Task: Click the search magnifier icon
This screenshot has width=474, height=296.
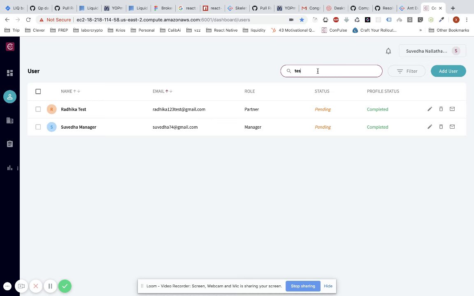Action: pyautogui.click(x=289, y=71)
